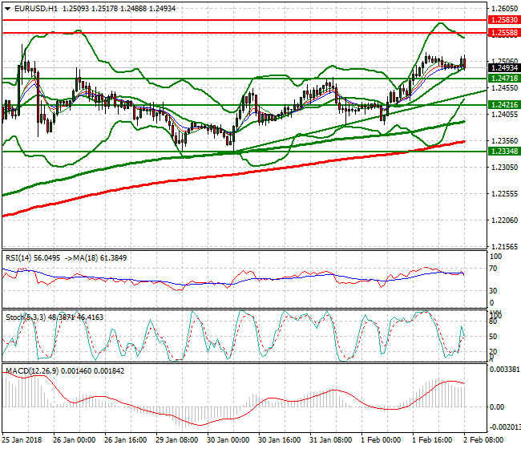Select the 1.24216 green level price label

tap(503, 105)
